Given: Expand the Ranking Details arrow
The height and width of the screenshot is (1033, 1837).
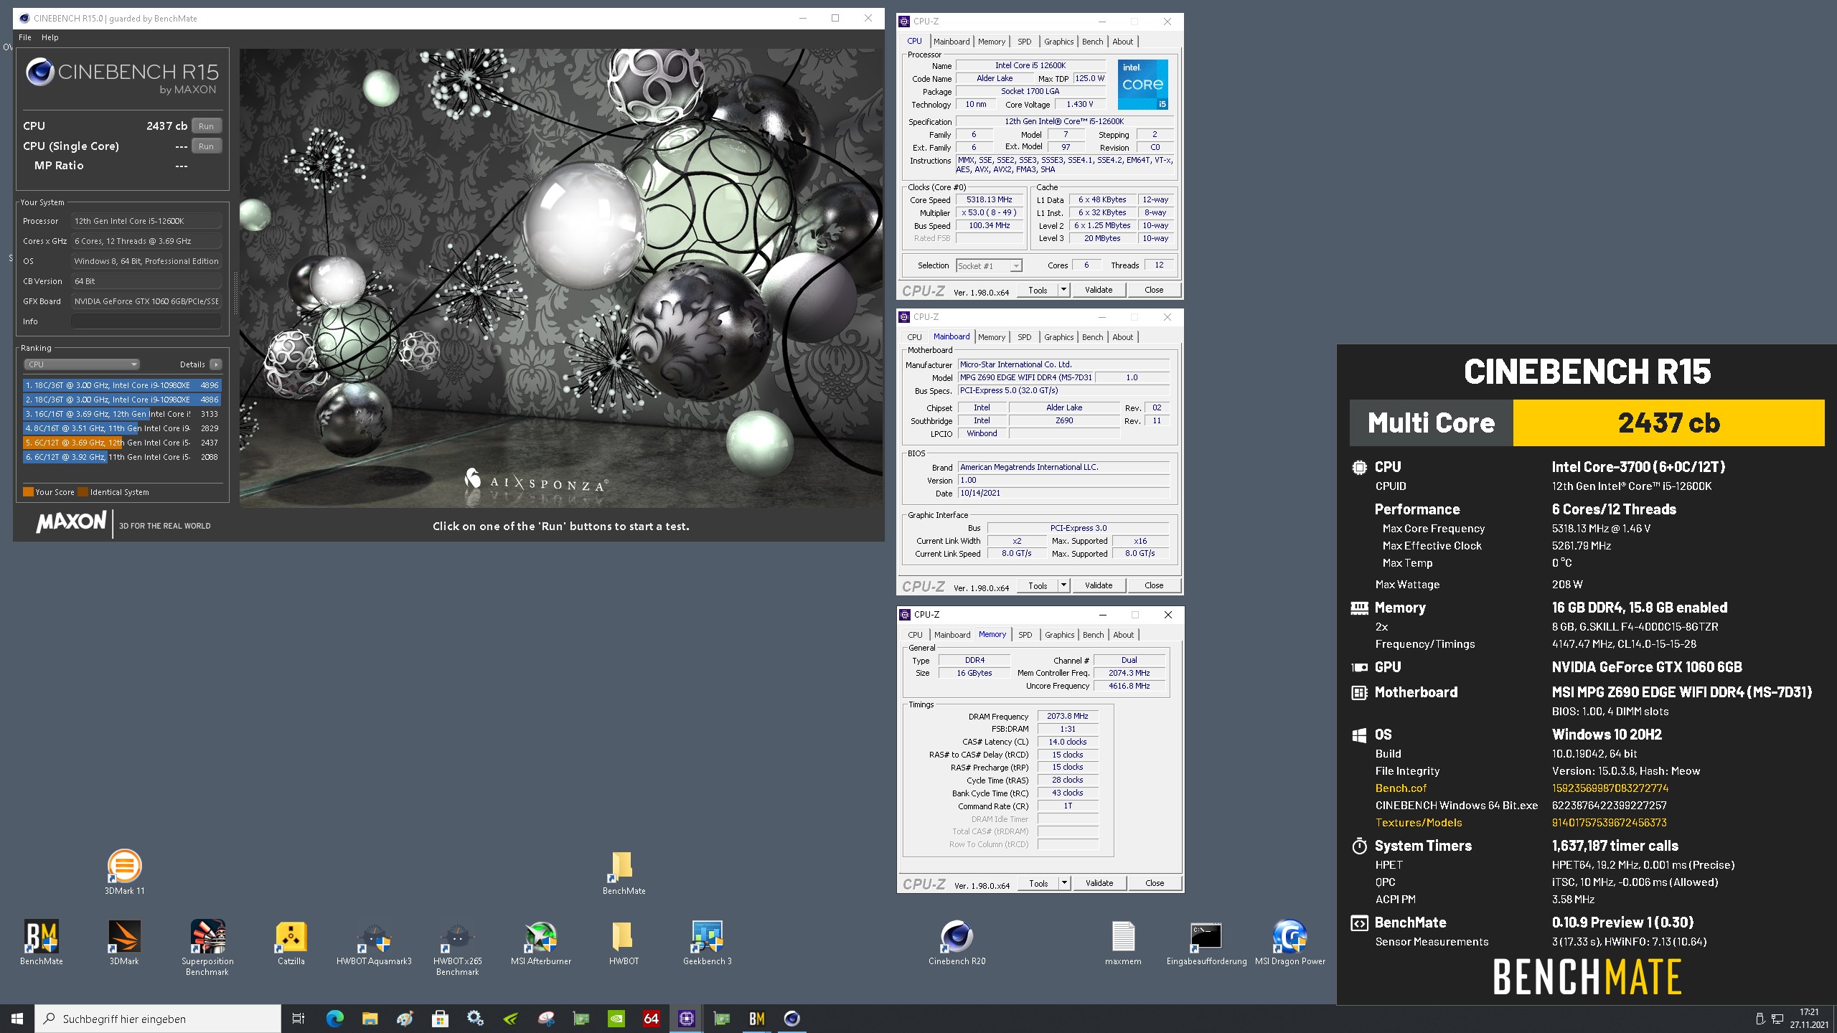Looking at the screenshot, I should point(215,364).
